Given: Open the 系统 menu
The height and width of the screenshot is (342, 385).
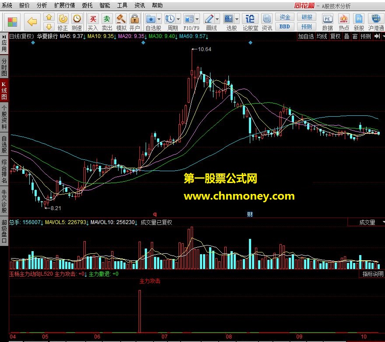Looking at the screenshot, I should coord(7,5).
